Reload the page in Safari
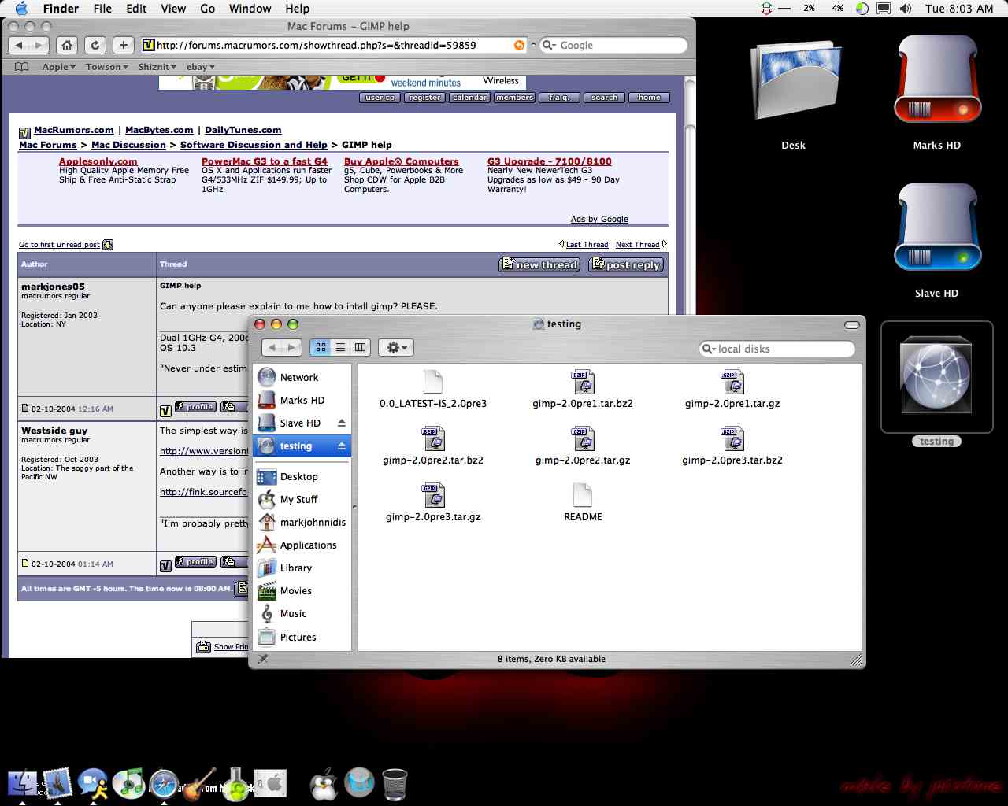This screenshot has height=806, width=1008. (x=94, y=45)
